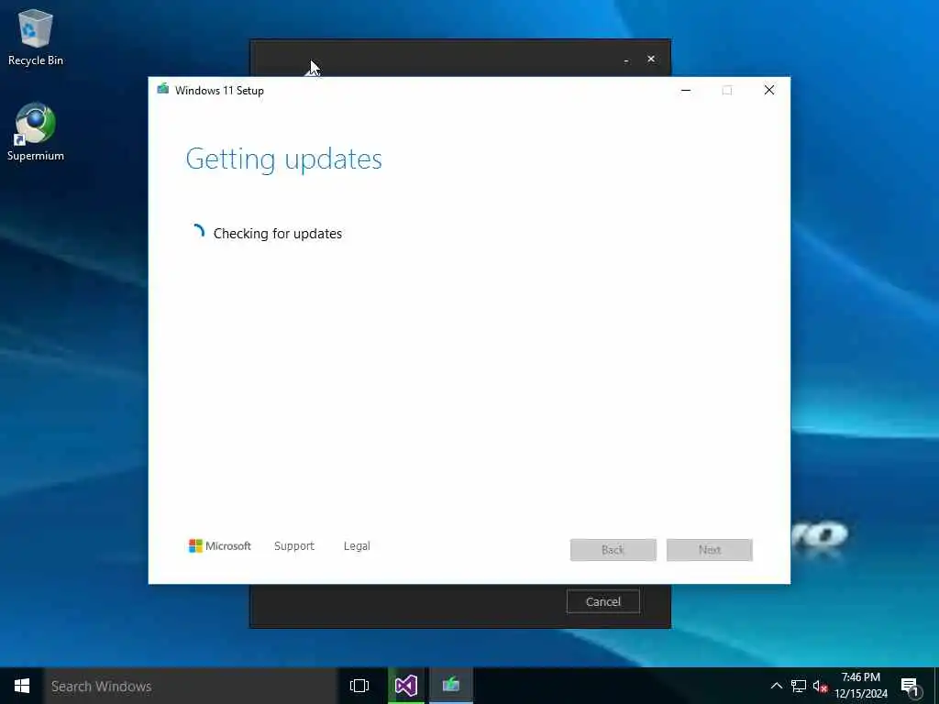Open the Action Center notifications icon
The width and height of the screenshot is (939, 704).
click(x=911, y=687)
